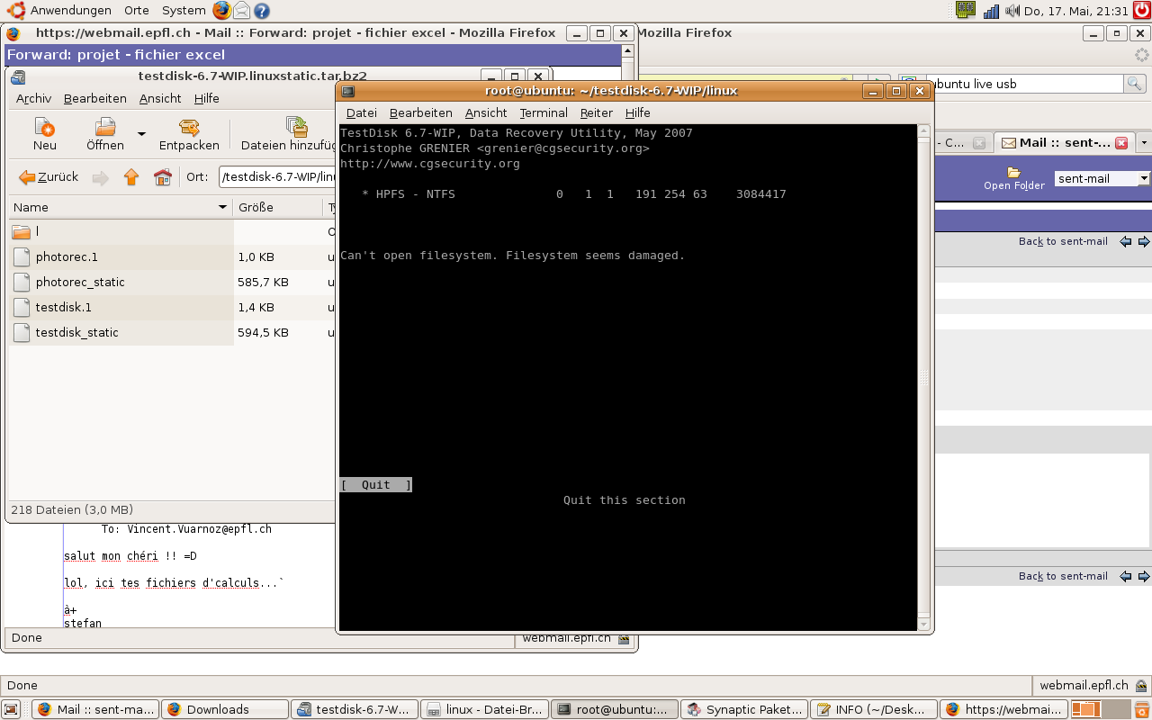Viewport: 1152px width, 720px height.
Task: Select the testdisk.1 file
Action: (x=121, y=308)
